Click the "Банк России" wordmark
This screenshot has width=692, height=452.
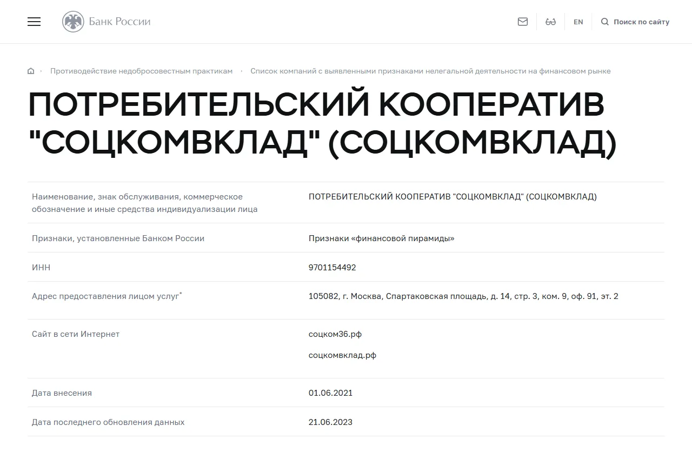click(x=119, y=22)
